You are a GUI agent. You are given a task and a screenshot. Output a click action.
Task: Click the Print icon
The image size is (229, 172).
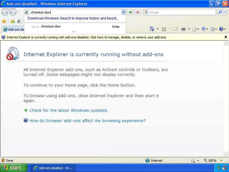click(183, 29)
